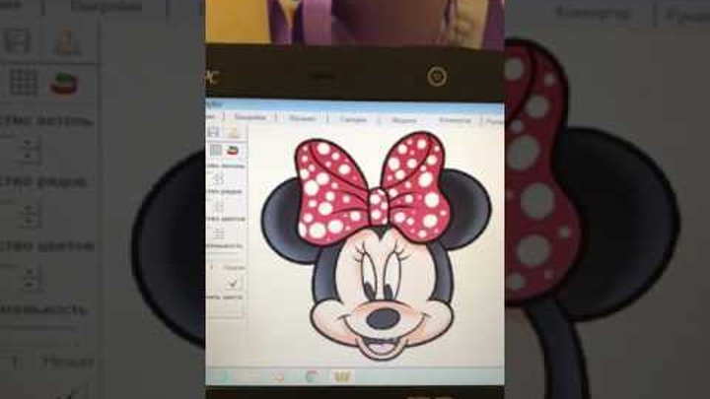This screenshot has width=710, height=399.
Task: Adjust the color count spinner arrows
Action: coord(219,234)
